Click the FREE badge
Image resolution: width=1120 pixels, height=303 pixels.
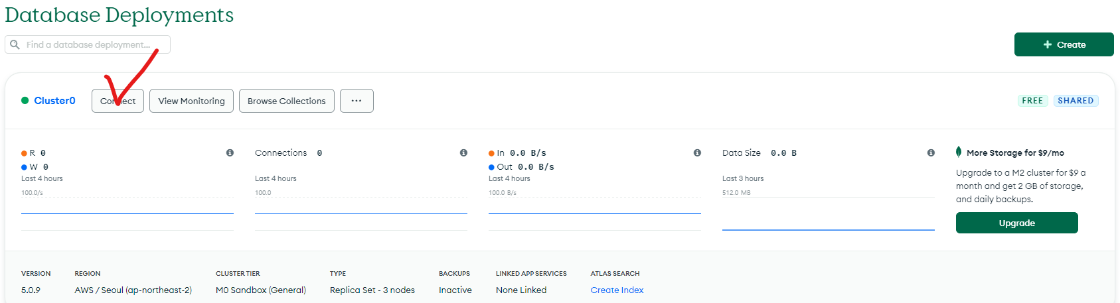(1032, 101)
